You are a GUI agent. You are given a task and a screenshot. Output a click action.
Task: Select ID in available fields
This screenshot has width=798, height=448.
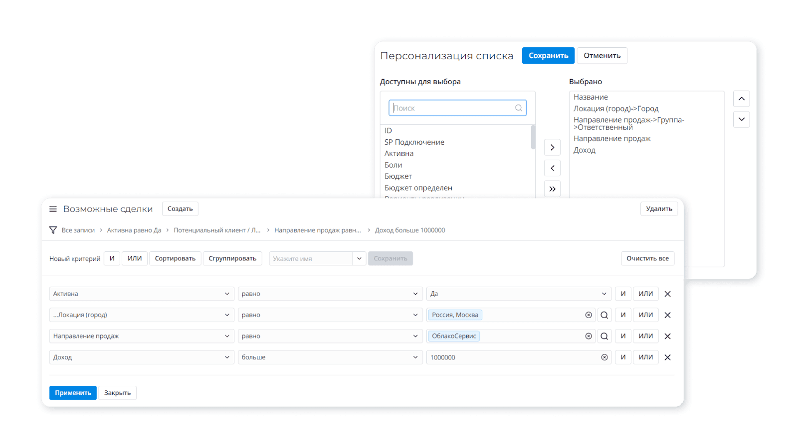[x=388, y=130]
